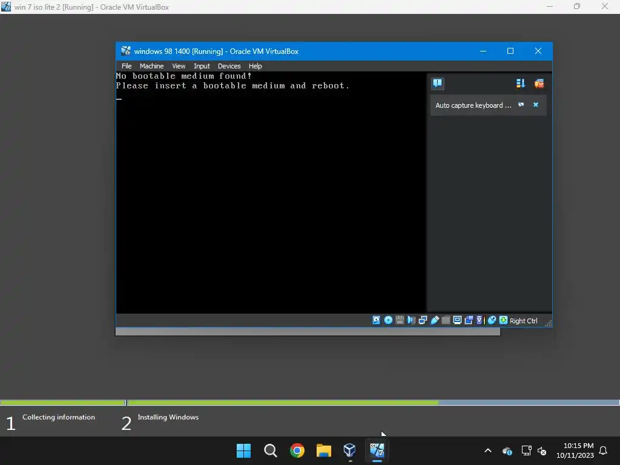This screenshot has width=620, height=465.
Task: Click the floppy disk status icon
Action: point(400,320)
